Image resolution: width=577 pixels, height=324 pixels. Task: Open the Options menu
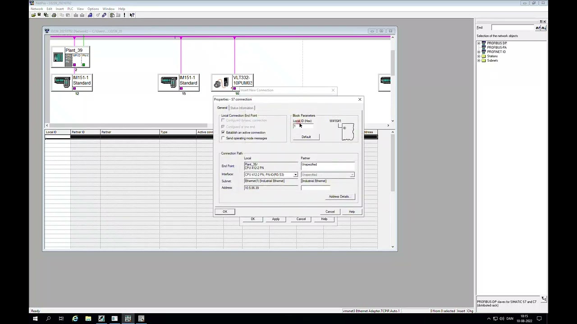pos(93,9)
